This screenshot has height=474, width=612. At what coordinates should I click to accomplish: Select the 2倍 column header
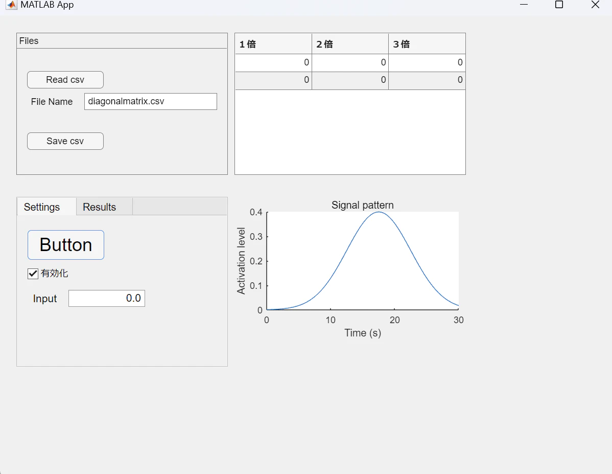coord(350,44)
